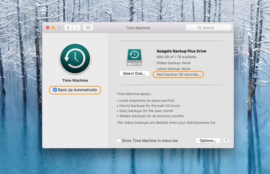Open help via the question mark icon
The image size is (270, 174).
(x=226, y=141)
